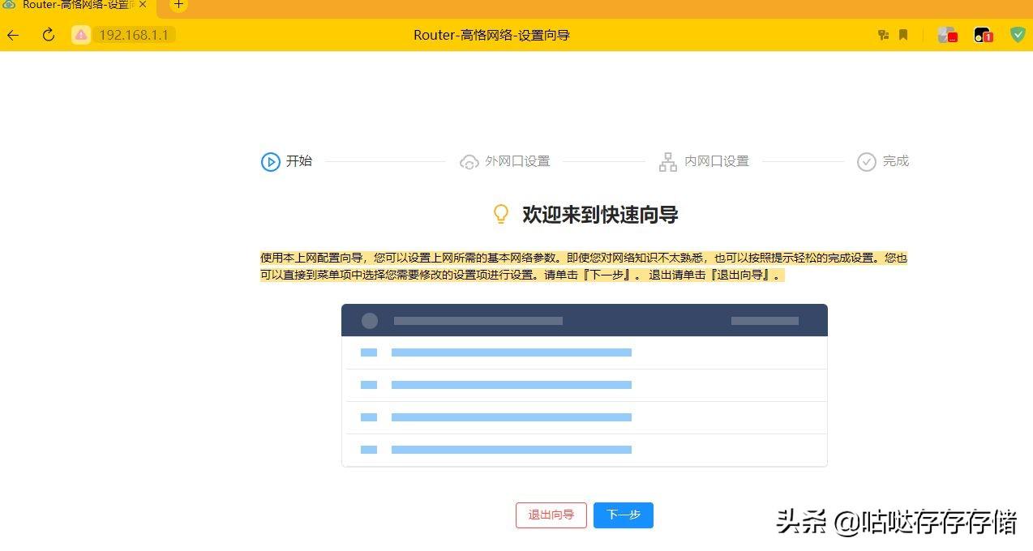Open the AdGuard shield extension
Screen dimensions: 1033x551
click(x=1018, y=35)
